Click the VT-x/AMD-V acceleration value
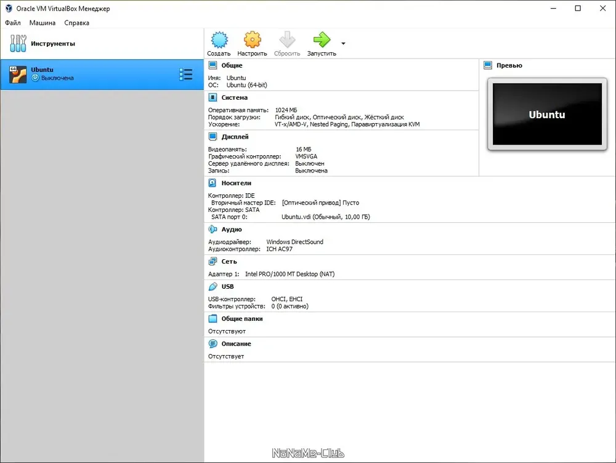The height and width of the screenshot is (463, 616). click(x=291, y=124)
